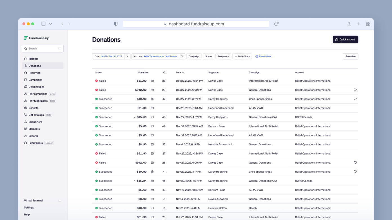The width and height of the screenshot is (392, 220).
Task: Open the Frequency filter dropdown
Action: tap(223, 56)
